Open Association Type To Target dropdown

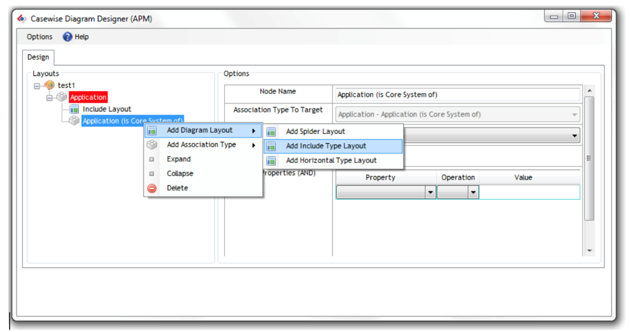pyautogui.click(x=575, y=114)
